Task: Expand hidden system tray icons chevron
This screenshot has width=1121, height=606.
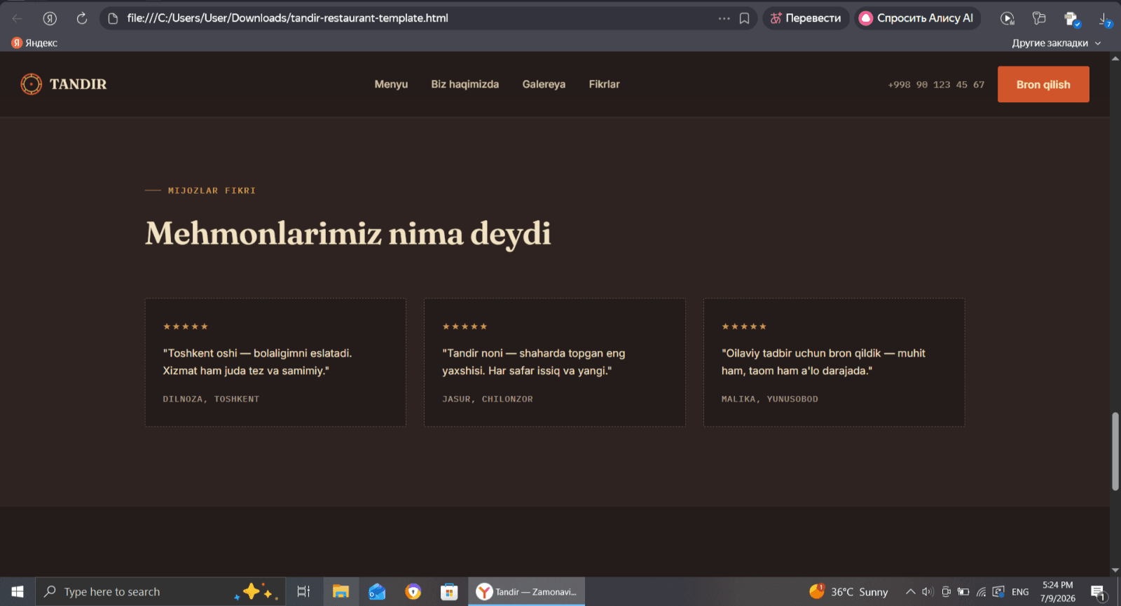Action: [911, 592]
